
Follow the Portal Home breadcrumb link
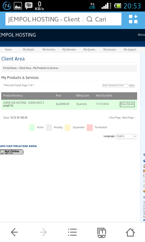[x=10, y=68]
